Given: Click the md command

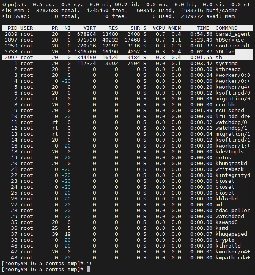Looking at the screenshot, I should click(219, 204).
